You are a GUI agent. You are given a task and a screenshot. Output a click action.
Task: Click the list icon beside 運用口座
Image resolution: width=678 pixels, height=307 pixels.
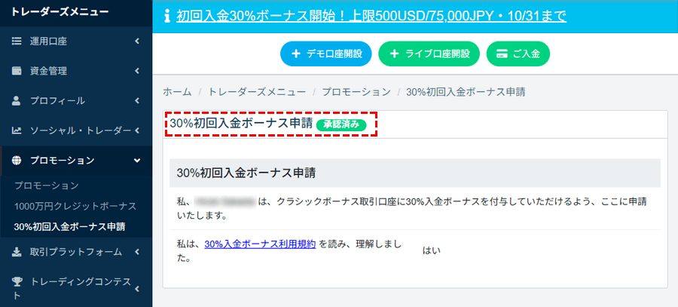coord(17,41)
